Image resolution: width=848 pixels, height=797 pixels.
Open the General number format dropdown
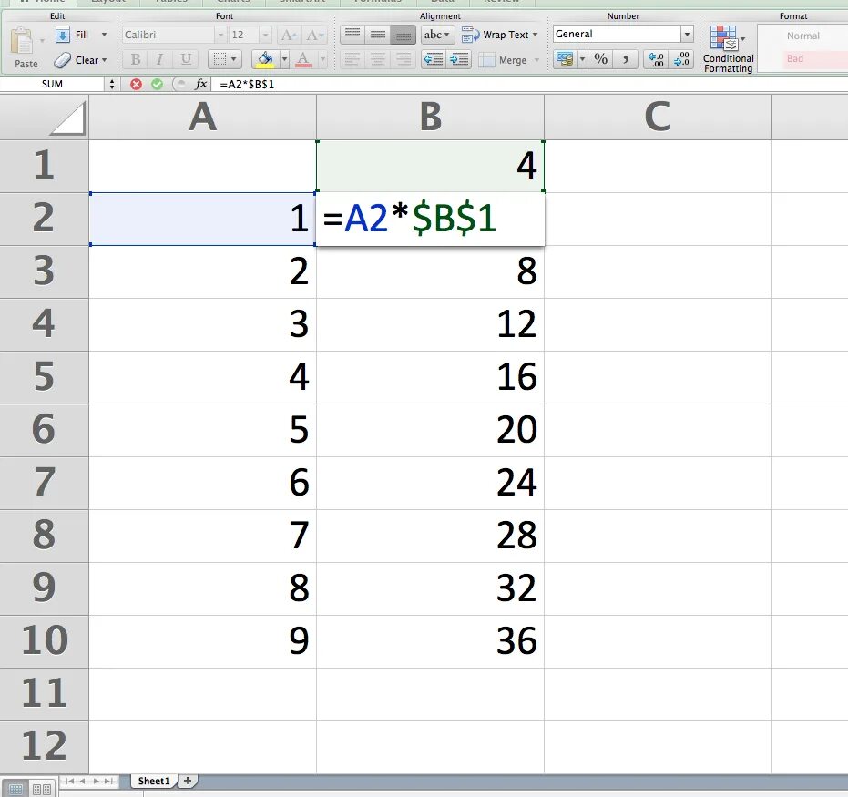click(687, 34)
